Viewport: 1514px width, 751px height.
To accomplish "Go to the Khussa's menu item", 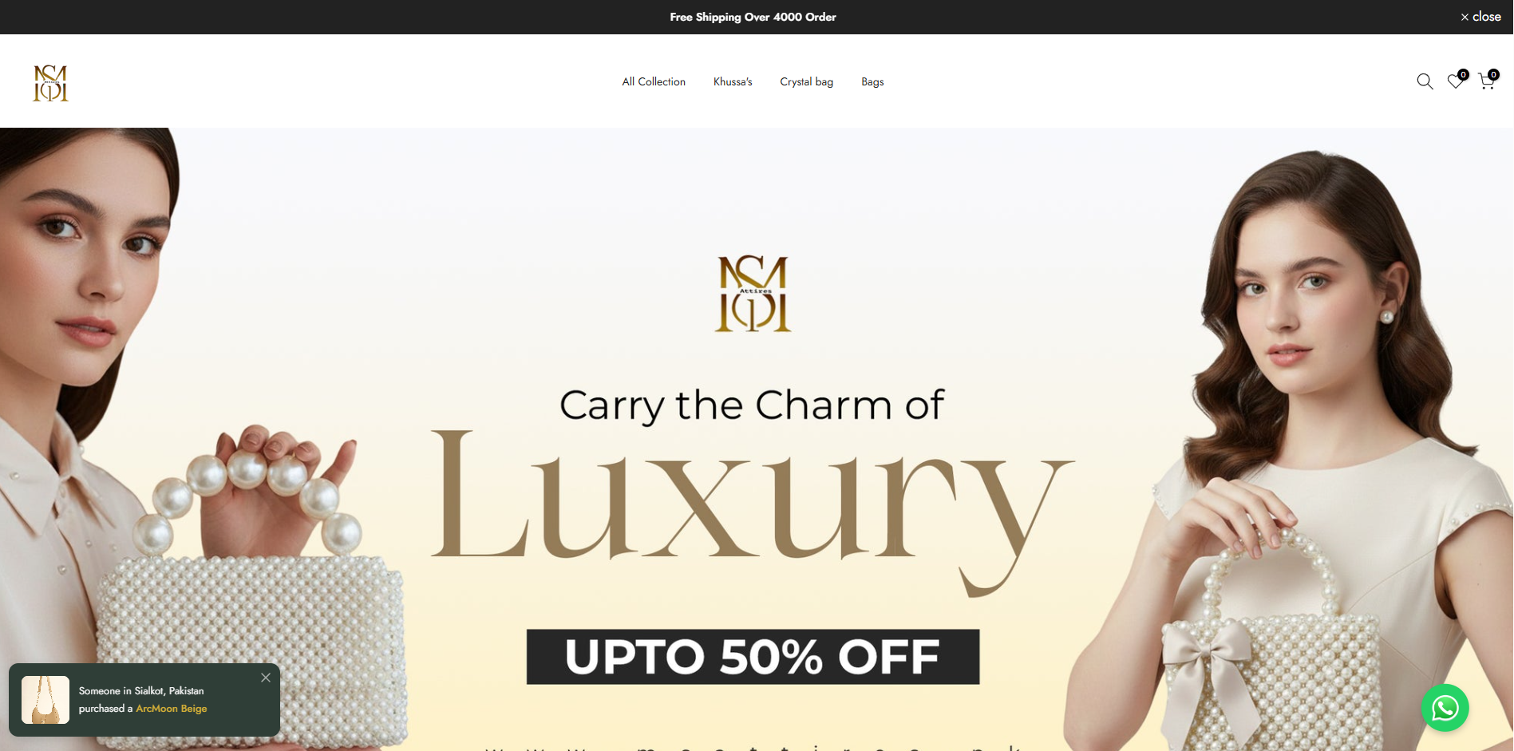I will [733, 81].
